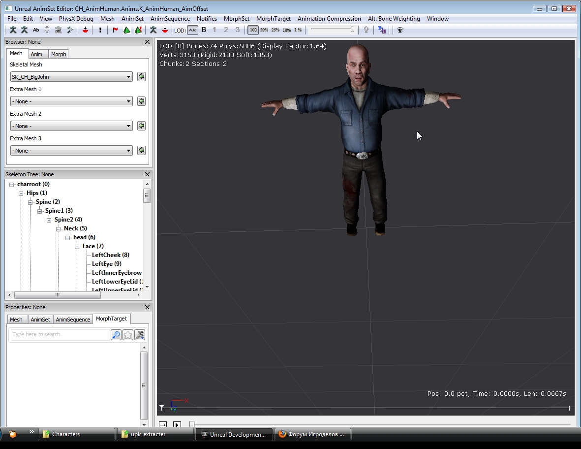Toggle the B base LOD button
The height and width of the screenshot is (449, 581).
(204, 30)
